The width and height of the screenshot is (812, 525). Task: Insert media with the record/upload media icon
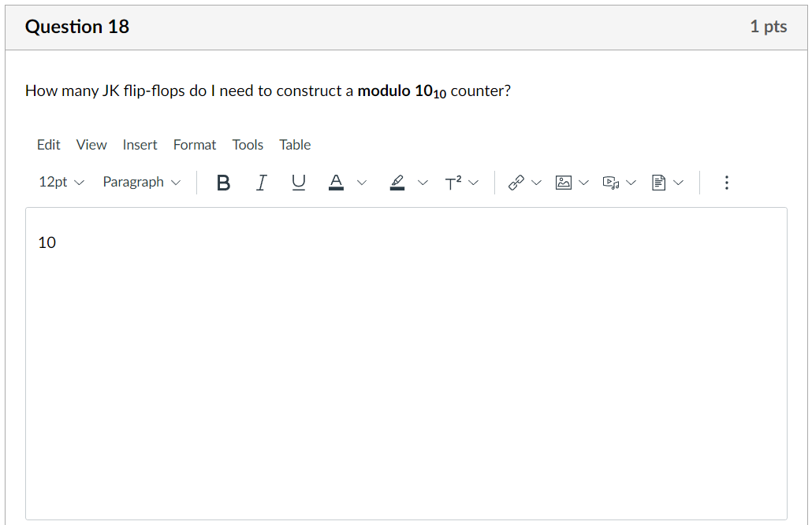(x=611, y=182)
